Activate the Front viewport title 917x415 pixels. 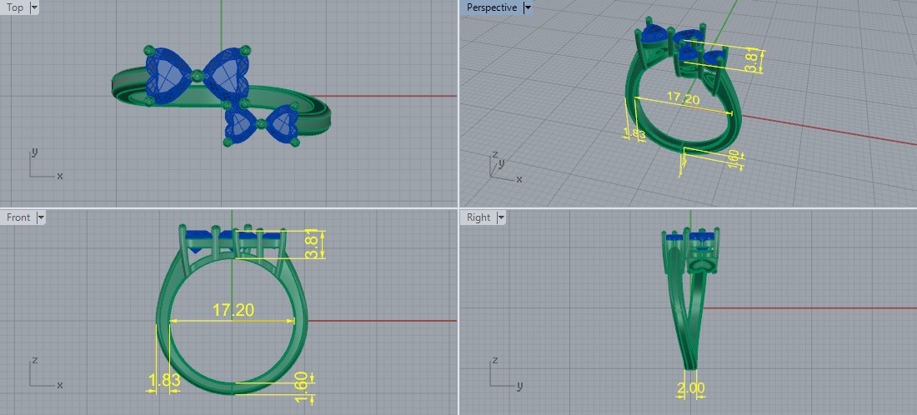click(x=18, y=217)
